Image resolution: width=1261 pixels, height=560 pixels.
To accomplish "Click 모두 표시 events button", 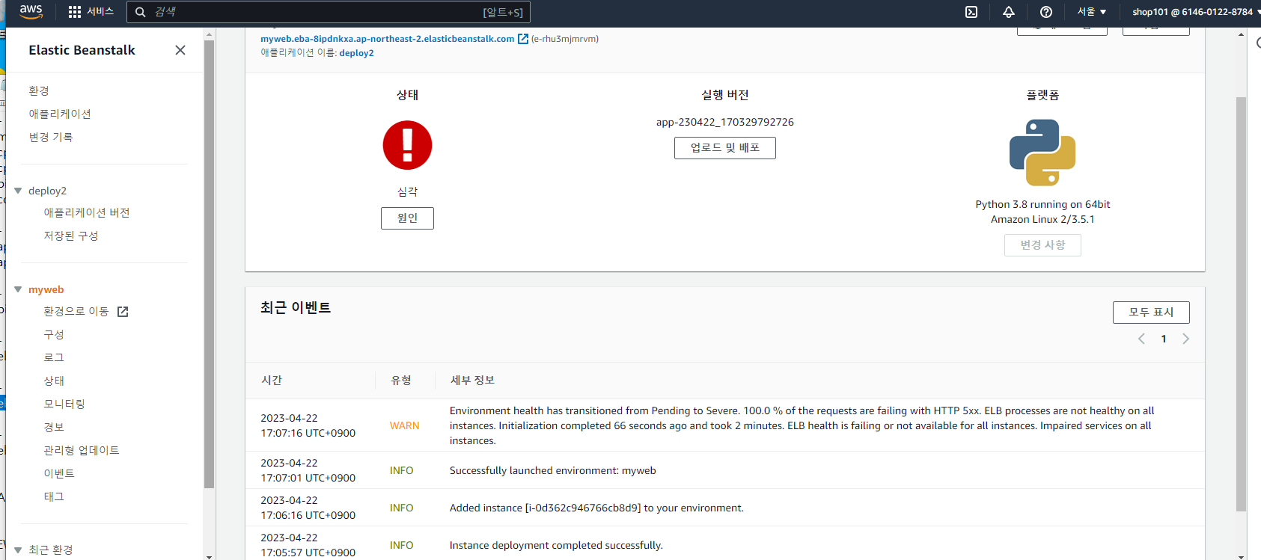I will 1151,313.
